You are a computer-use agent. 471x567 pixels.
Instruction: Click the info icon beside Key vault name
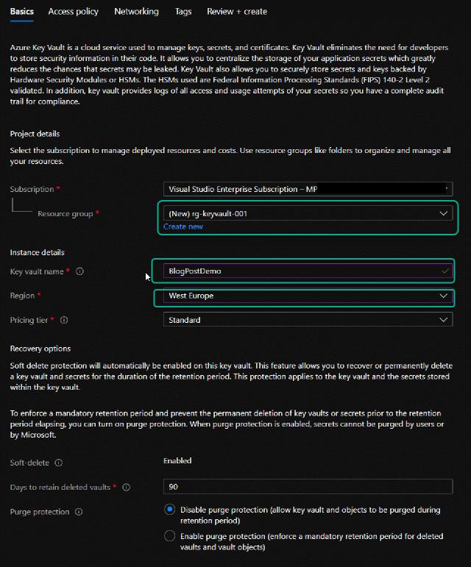(79, 271)
